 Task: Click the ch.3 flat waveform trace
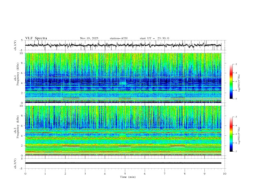[123, 163]
